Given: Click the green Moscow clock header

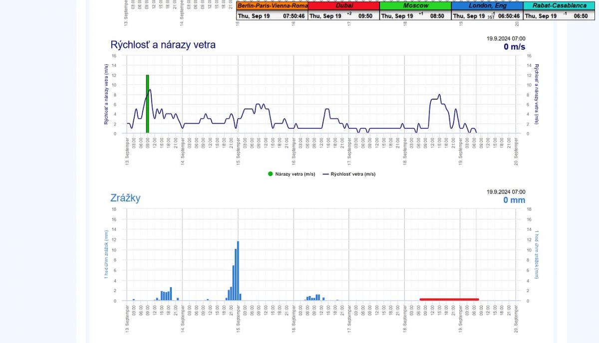Looking at the screenshot, I should click(x=415, y=6).
